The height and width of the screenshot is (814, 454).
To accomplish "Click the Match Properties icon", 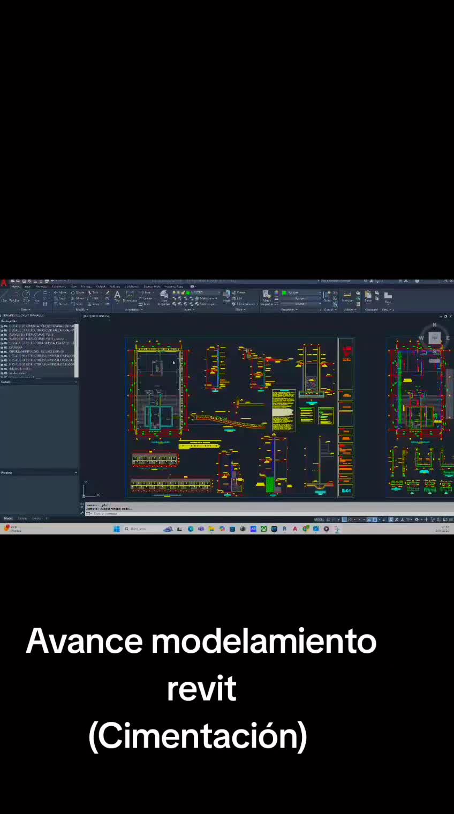I will (266, 297).
